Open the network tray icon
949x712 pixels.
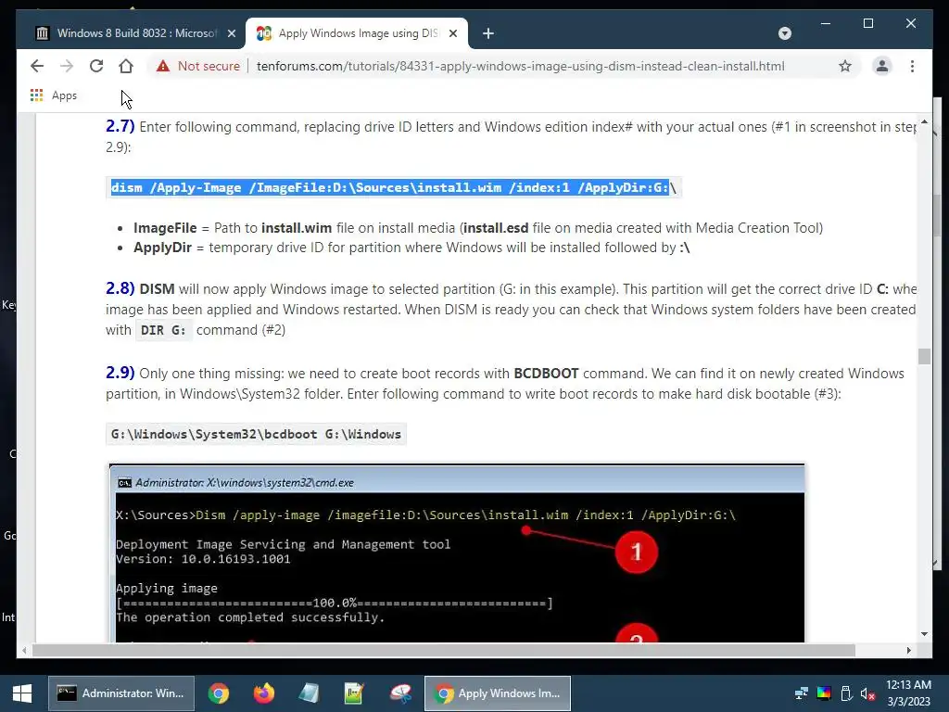click(802, 693)
